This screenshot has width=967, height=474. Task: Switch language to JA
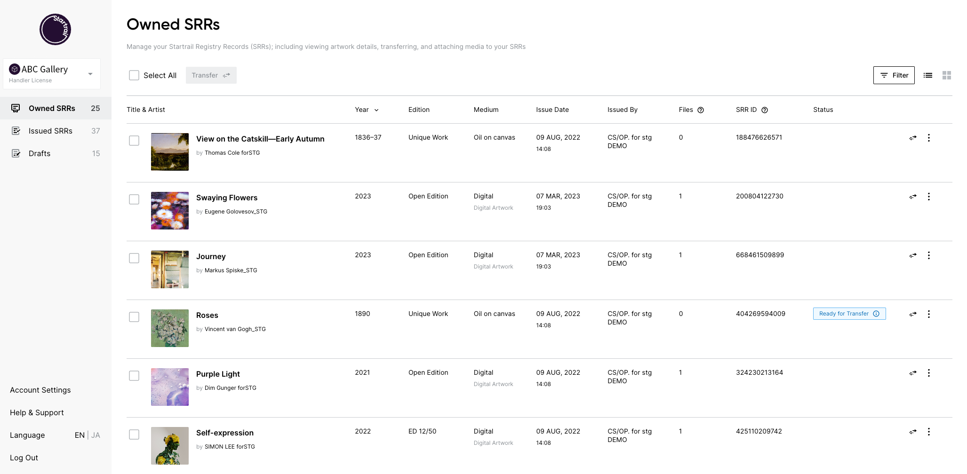point(96,435)
